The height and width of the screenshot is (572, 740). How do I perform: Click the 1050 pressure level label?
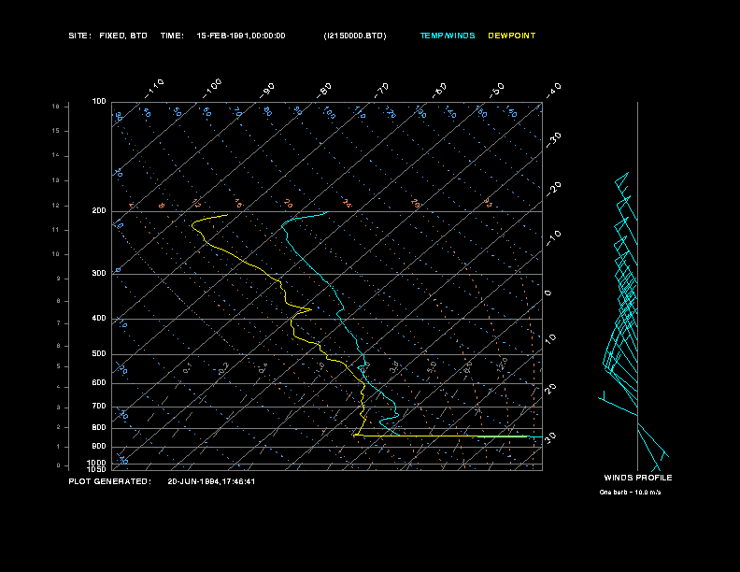coord(96,469)
